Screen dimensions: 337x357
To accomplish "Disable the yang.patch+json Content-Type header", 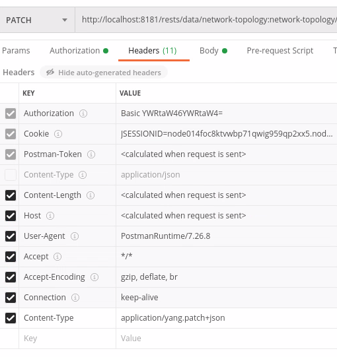I will (11, 318).
